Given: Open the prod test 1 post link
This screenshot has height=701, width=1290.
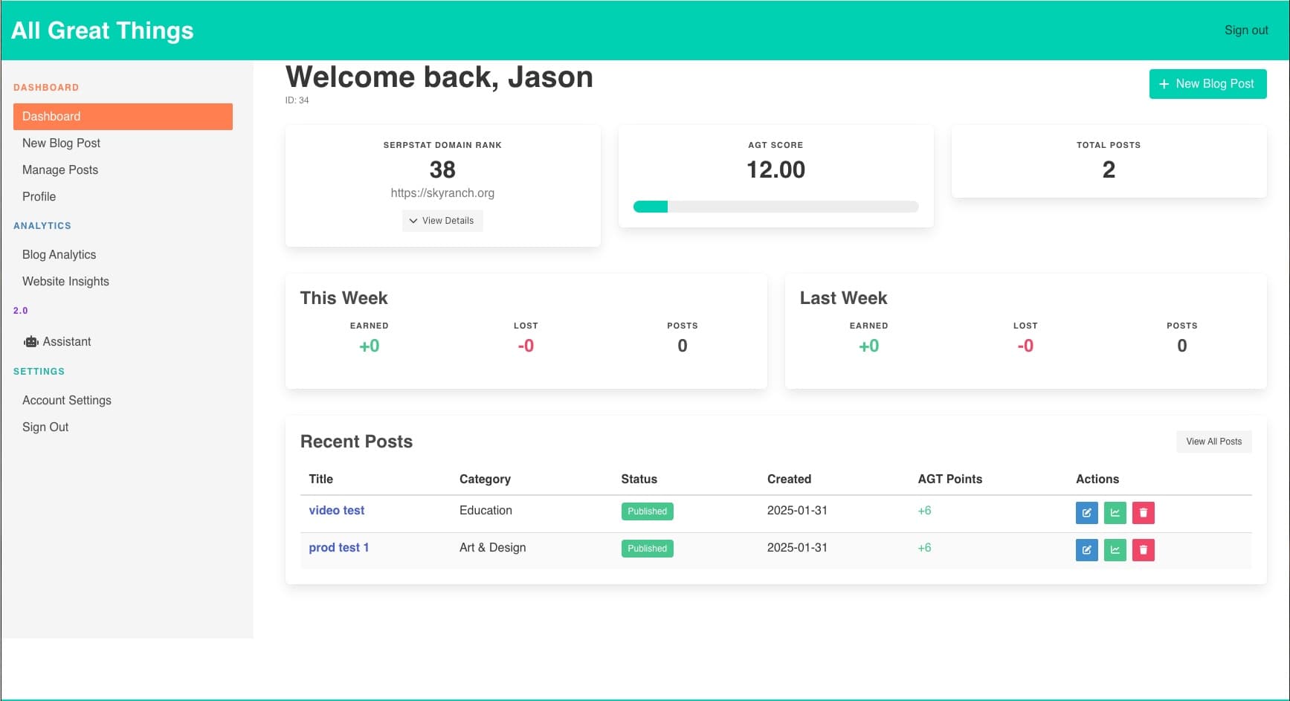Looking at the screenshot, I should [338, 548].
